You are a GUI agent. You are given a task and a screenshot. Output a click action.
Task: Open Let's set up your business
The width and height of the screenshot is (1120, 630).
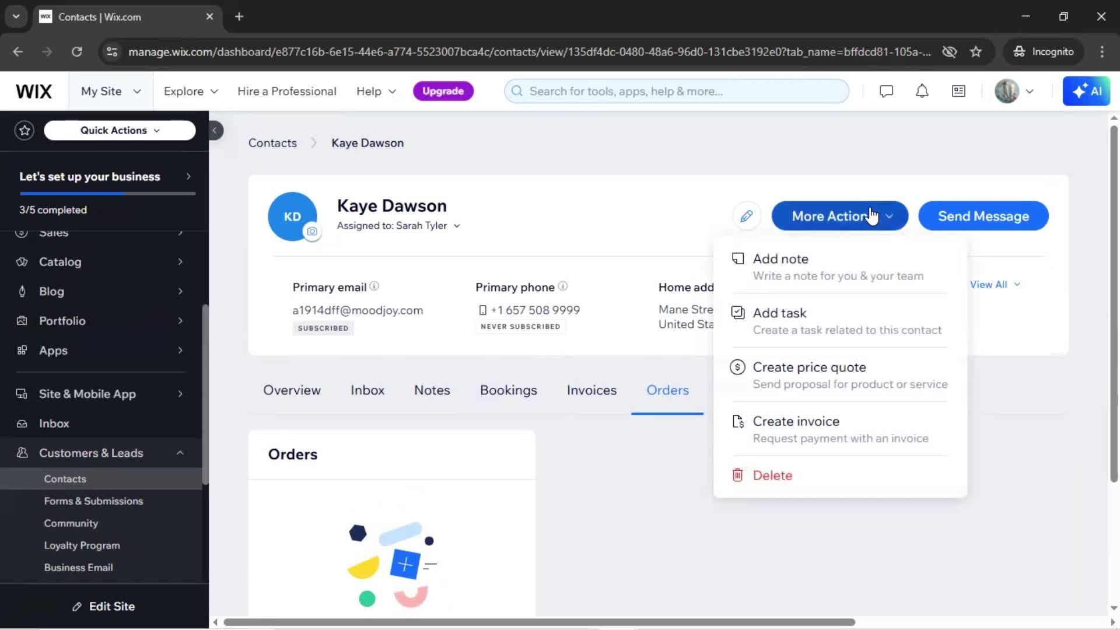[x=105, y=177]
